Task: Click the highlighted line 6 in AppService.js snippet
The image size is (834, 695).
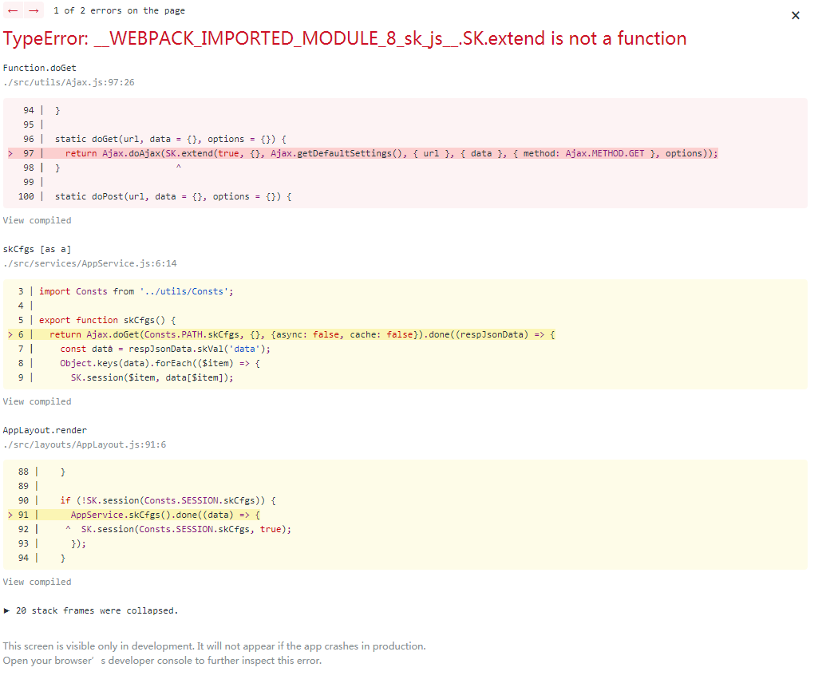Action: coord(279,334)
